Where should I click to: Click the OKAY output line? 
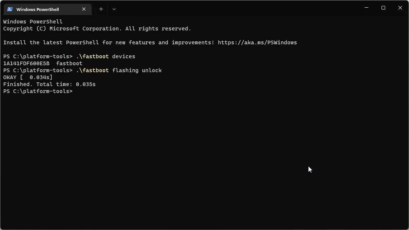27,77
